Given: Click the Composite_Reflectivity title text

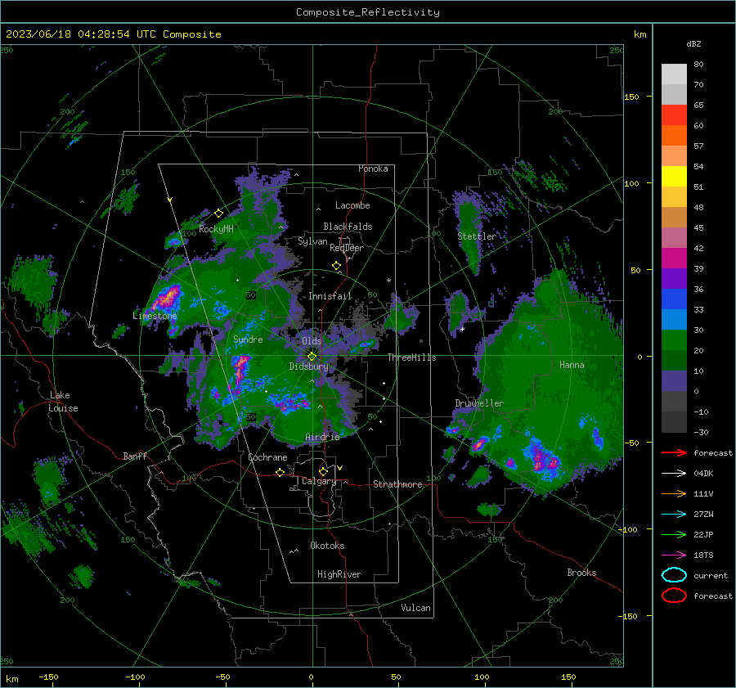Looking at the screenshot, I should pos(368,12).
